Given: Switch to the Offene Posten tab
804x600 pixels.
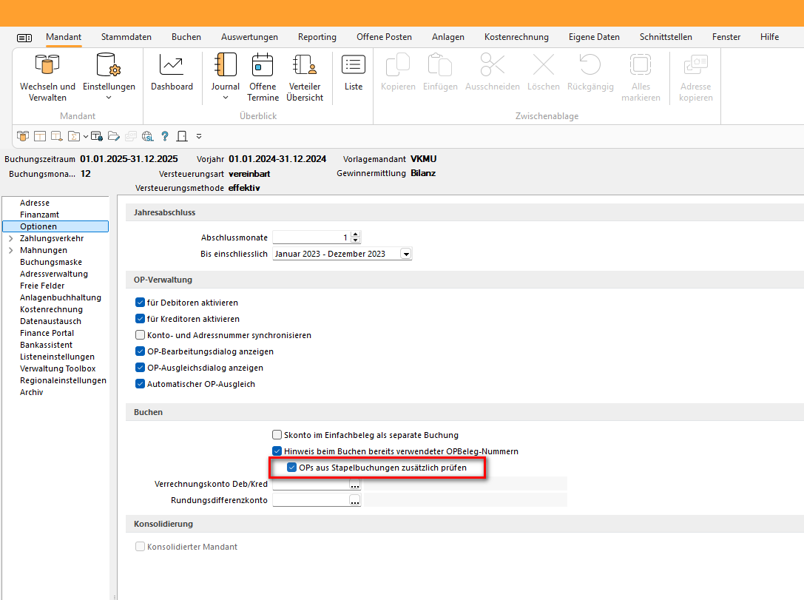Looking at the screenshot, I should pyautogui.click(x=384, y=37).
